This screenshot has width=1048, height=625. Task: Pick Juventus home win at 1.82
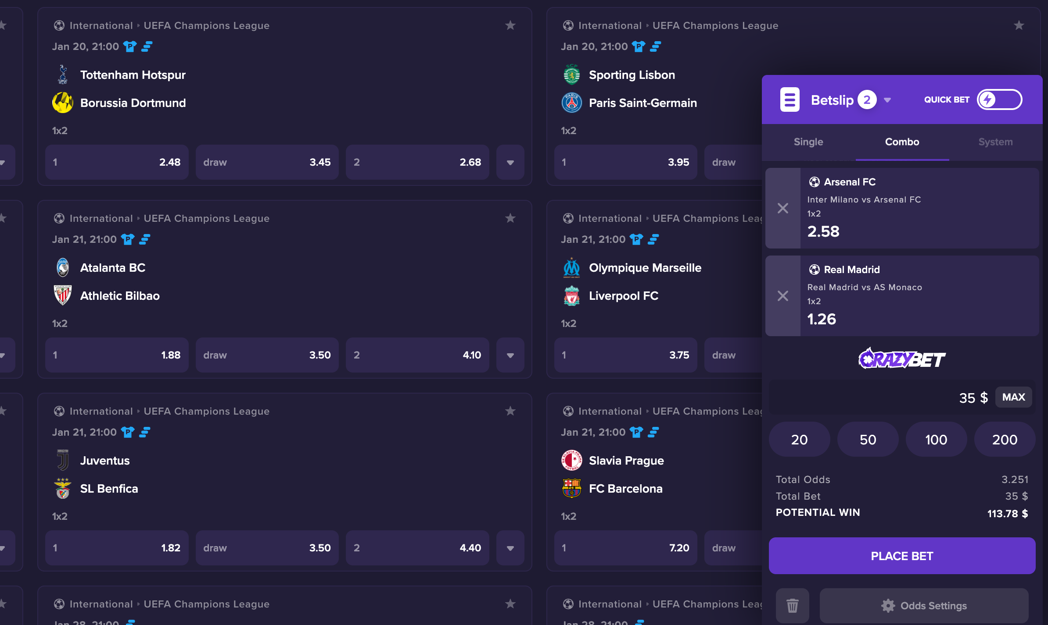click(117, 548)
